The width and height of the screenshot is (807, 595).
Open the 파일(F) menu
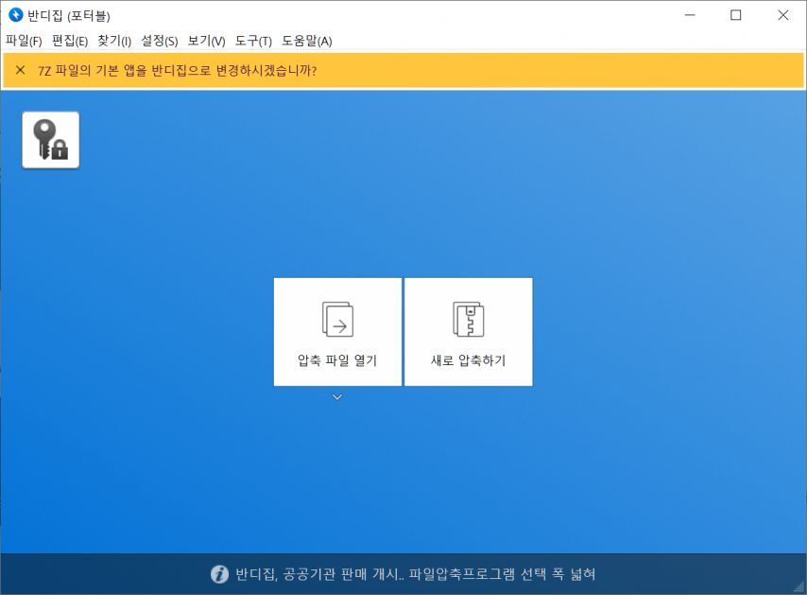[x=24, y=41]
